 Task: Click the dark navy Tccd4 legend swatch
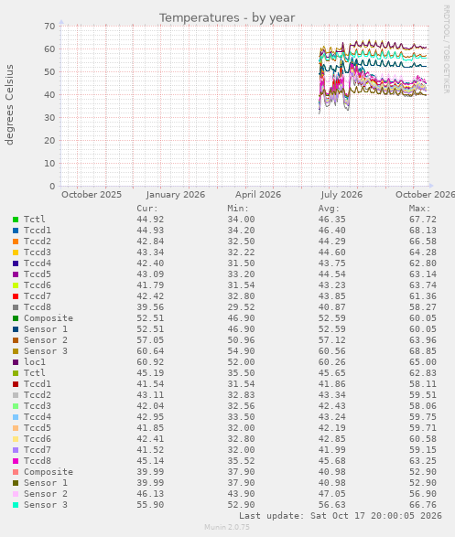[x=16, y=263]
